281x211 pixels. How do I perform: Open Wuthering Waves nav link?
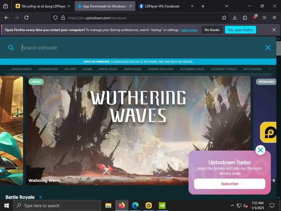[x=192, y=69]
